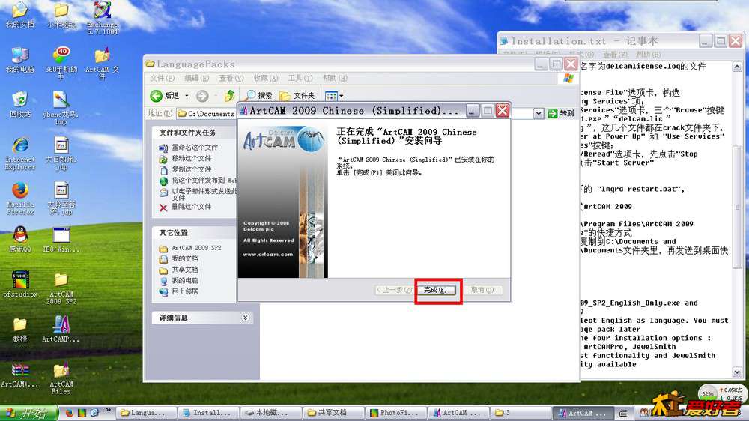Select Internet Explorer desktop icon
This screenshot has width=749, height=421.
click(20, 153)
